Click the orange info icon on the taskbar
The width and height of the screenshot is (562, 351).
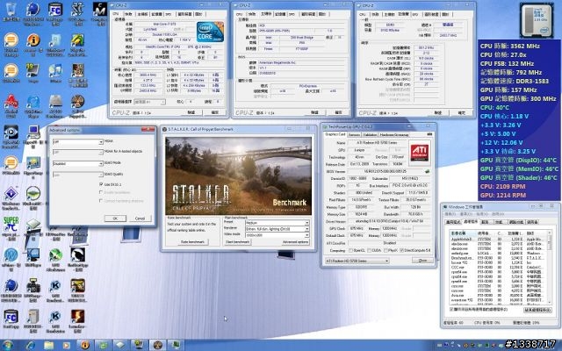[85, 345]
